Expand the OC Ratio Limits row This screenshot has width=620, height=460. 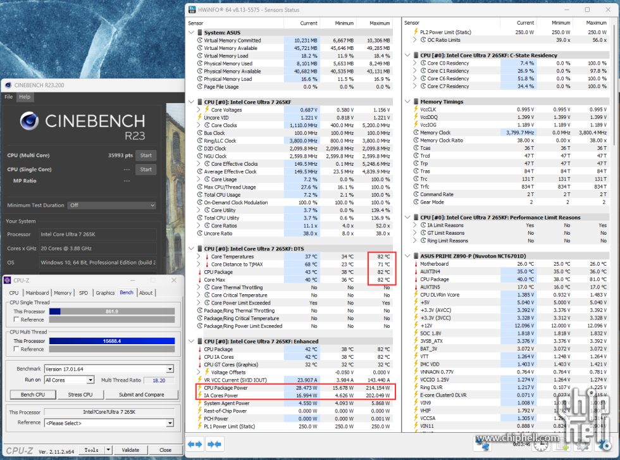[415, 40]
